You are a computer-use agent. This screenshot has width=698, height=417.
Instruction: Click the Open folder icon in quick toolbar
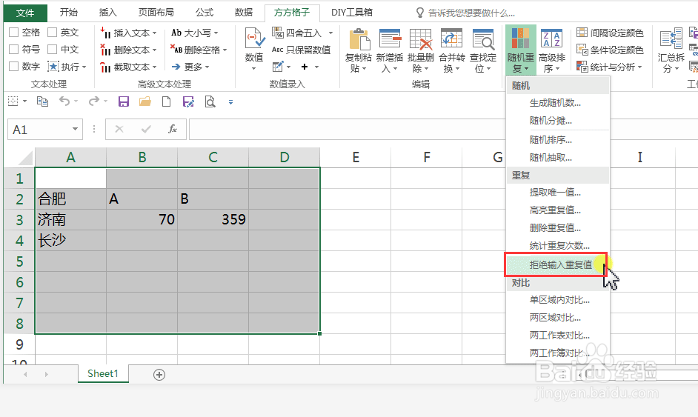coord(144,102)
